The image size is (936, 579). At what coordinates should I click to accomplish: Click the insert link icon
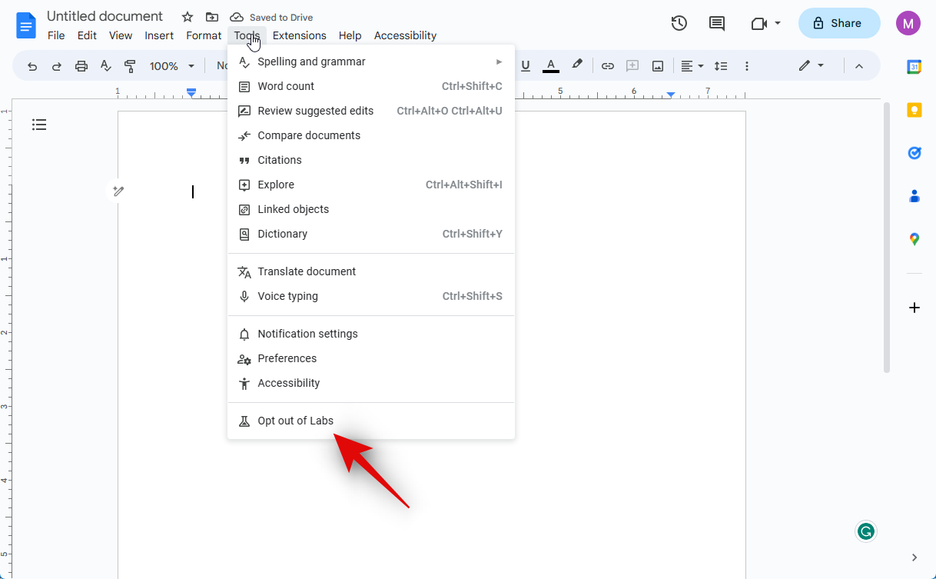(x=607, y=66)
